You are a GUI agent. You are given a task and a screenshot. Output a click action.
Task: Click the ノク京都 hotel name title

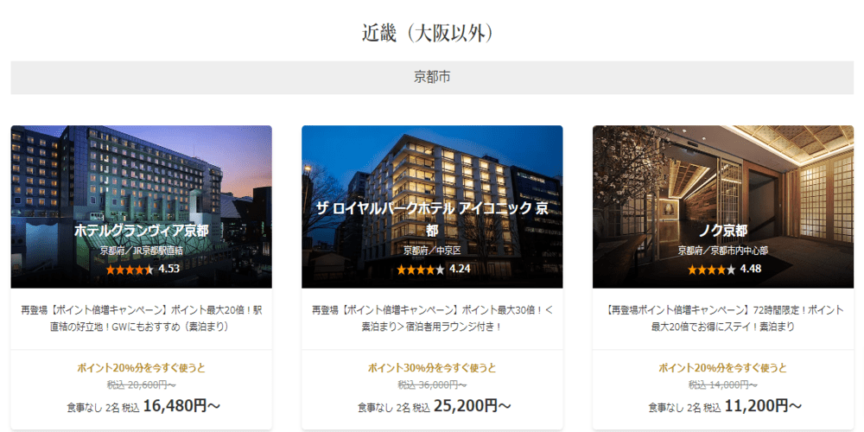(x=723, y=231)
